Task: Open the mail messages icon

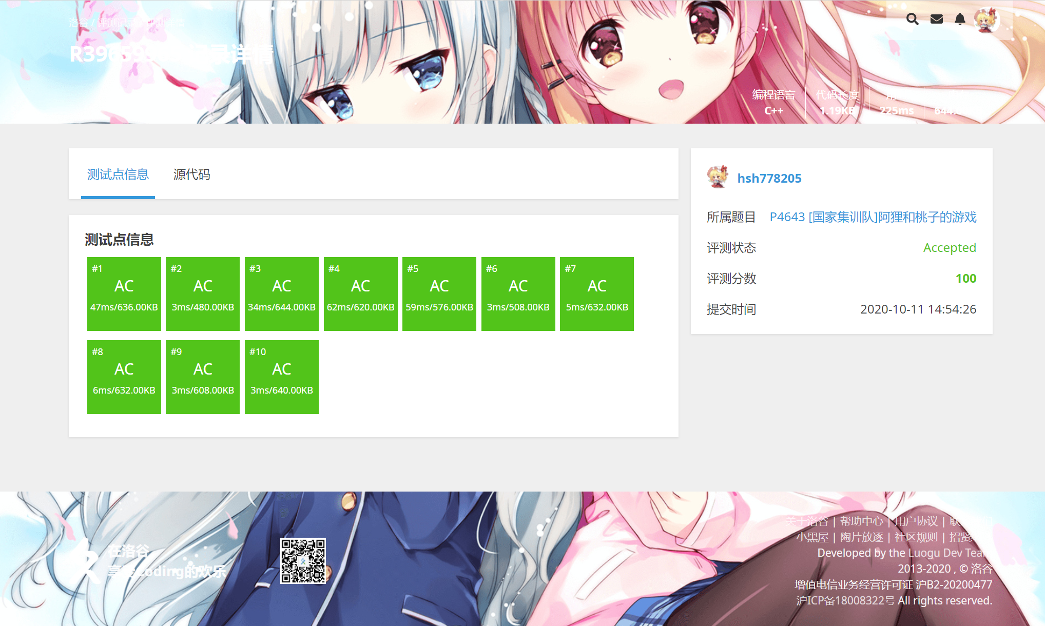Action: tap(936, 19)
